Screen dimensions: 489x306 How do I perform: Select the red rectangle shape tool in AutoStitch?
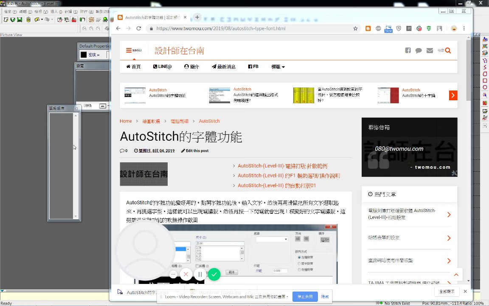click(485, 81)
